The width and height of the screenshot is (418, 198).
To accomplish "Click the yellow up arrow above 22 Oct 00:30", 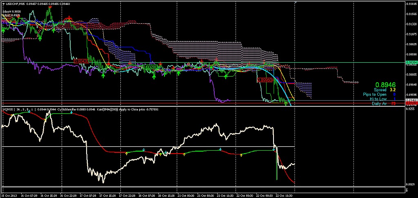I will 241,154.
